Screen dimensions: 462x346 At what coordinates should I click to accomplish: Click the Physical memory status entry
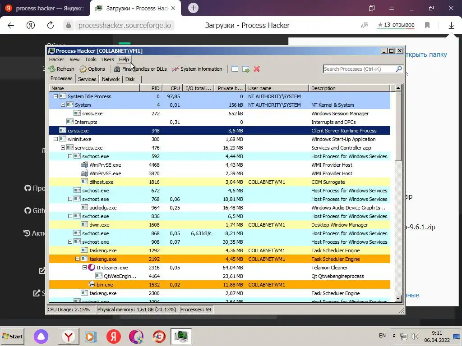tap(137, 310)
